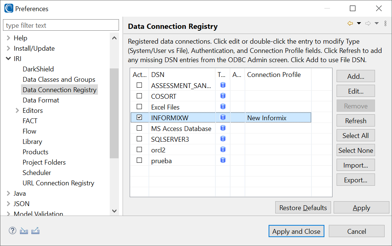The height and width of the screenshot is (246, 392).
Task: Select the Project Folders preferences page
Action: pyautogui.click(x=44, y=162)
